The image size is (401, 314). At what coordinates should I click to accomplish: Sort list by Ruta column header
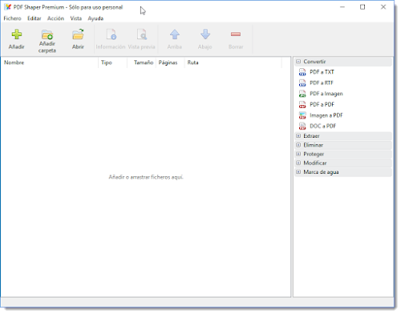tap(233, 62)
